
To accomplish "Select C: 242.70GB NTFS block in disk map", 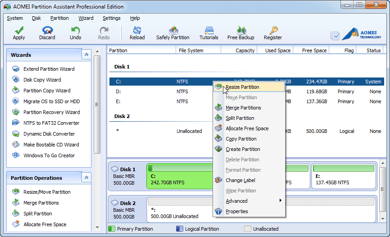I will [180, 176].
